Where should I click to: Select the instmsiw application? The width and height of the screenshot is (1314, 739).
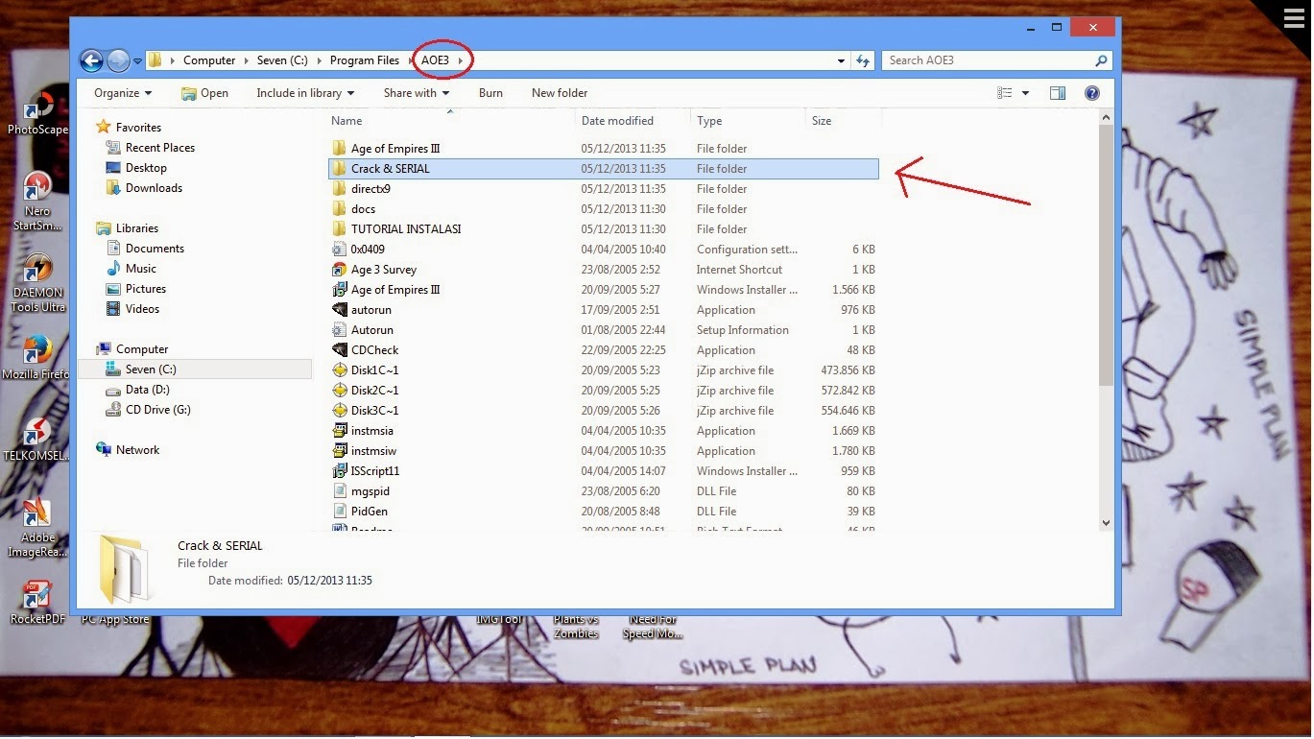click(603, 451)
